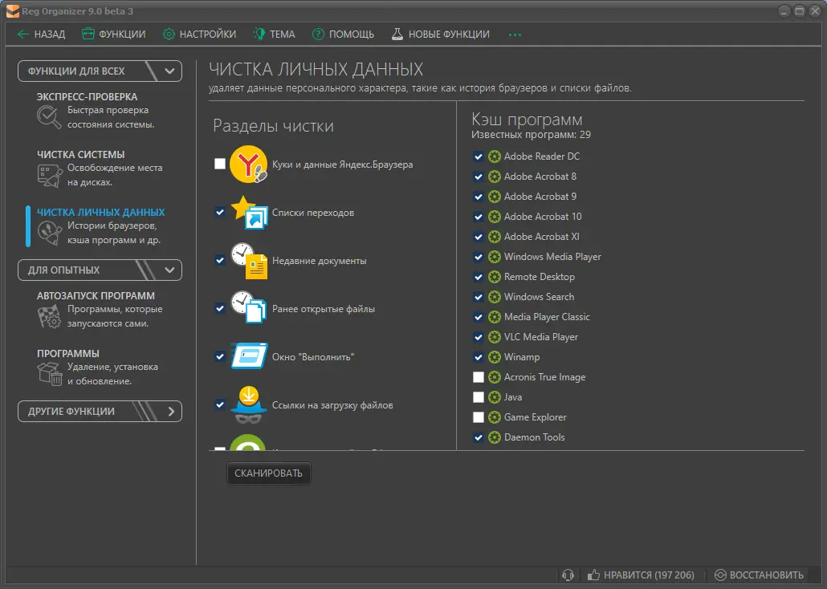The image size is (827, 589).
Task: Click the Ссылки на загрузку файлов icon
Action: point(248,404)
